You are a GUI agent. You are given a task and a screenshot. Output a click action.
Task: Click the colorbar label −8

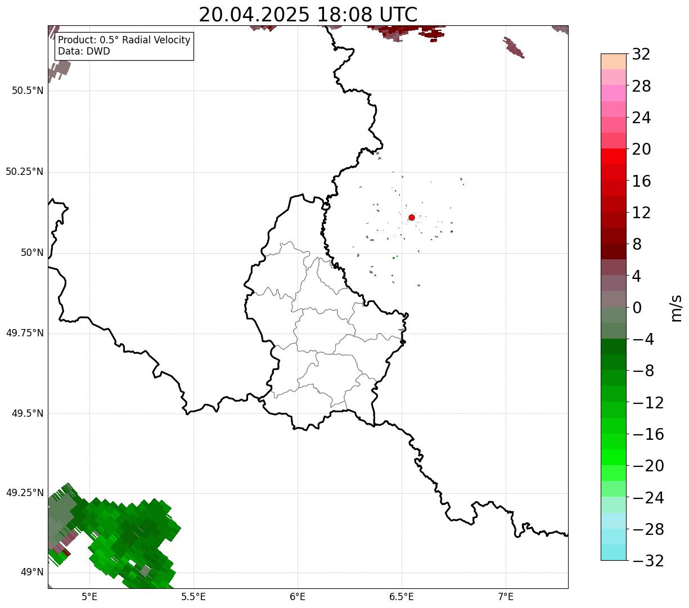pos(643,371)
